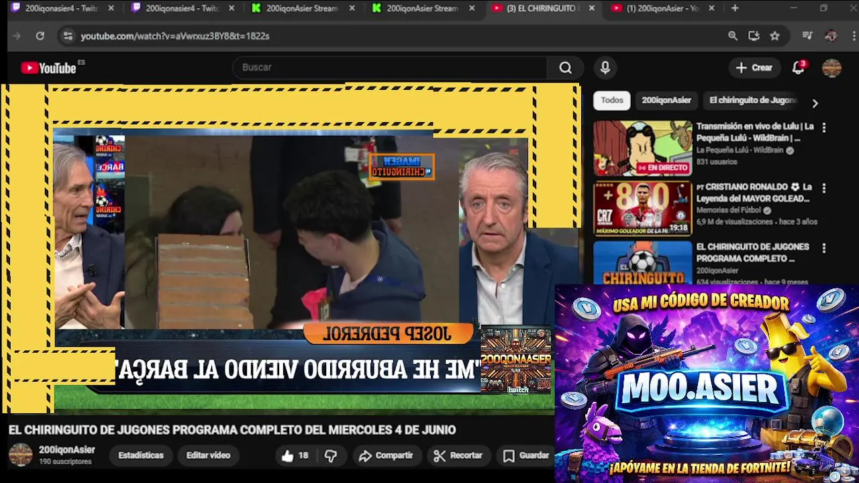
Task: Open browser zoom magnifier icon
Action: pos(733,36)
